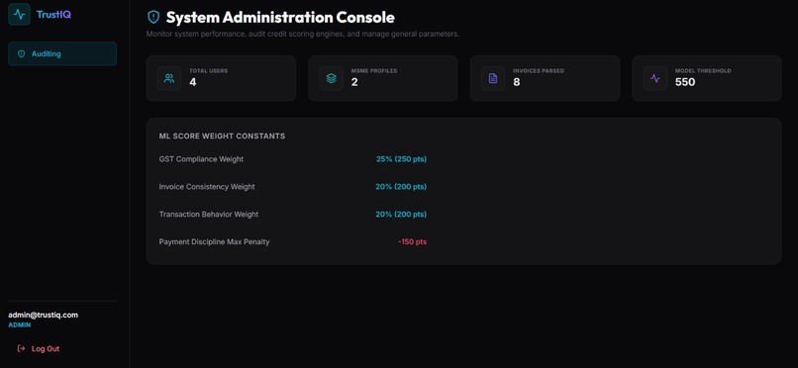Click the MSME PROFILES label
This screenshot has height=368, width=798.
coord(374,71)
